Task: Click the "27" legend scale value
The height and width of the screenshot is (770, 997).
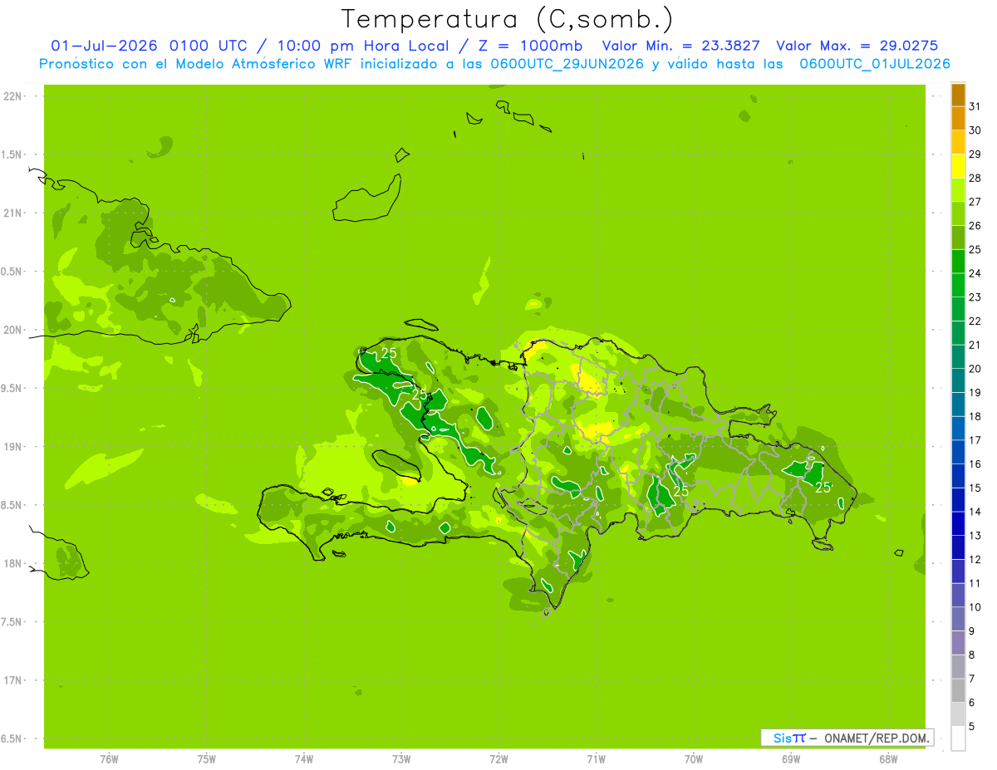Action: click(x=975, y=202)
